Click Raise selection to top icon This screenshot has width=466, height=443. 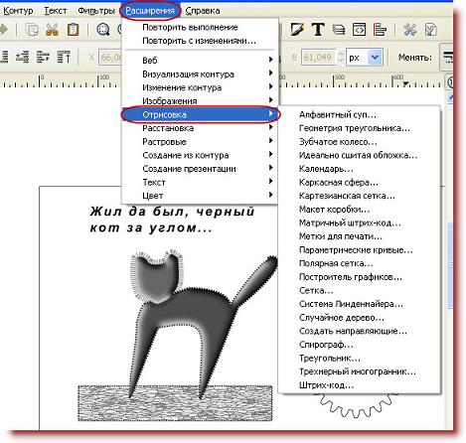pos(64,57)
